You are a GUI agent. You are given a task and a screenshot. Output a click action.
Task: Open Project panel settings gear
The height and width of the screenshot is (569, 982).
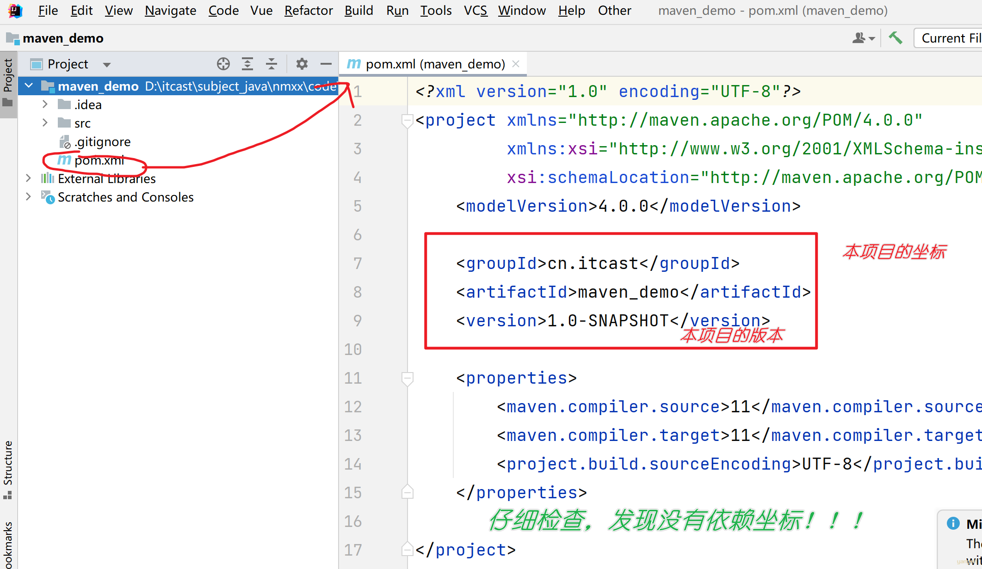(x=302, y=64)
